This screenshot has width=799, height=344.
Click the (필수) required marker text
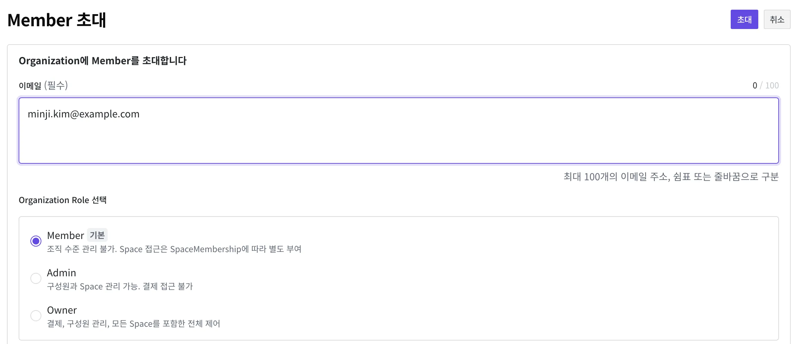coord(56,85)
